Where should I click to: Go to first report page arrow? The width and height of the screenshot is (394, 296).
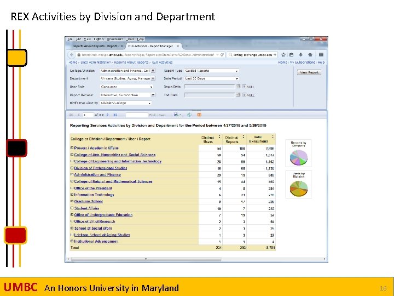pyautogui.click(x=71, y=115)
